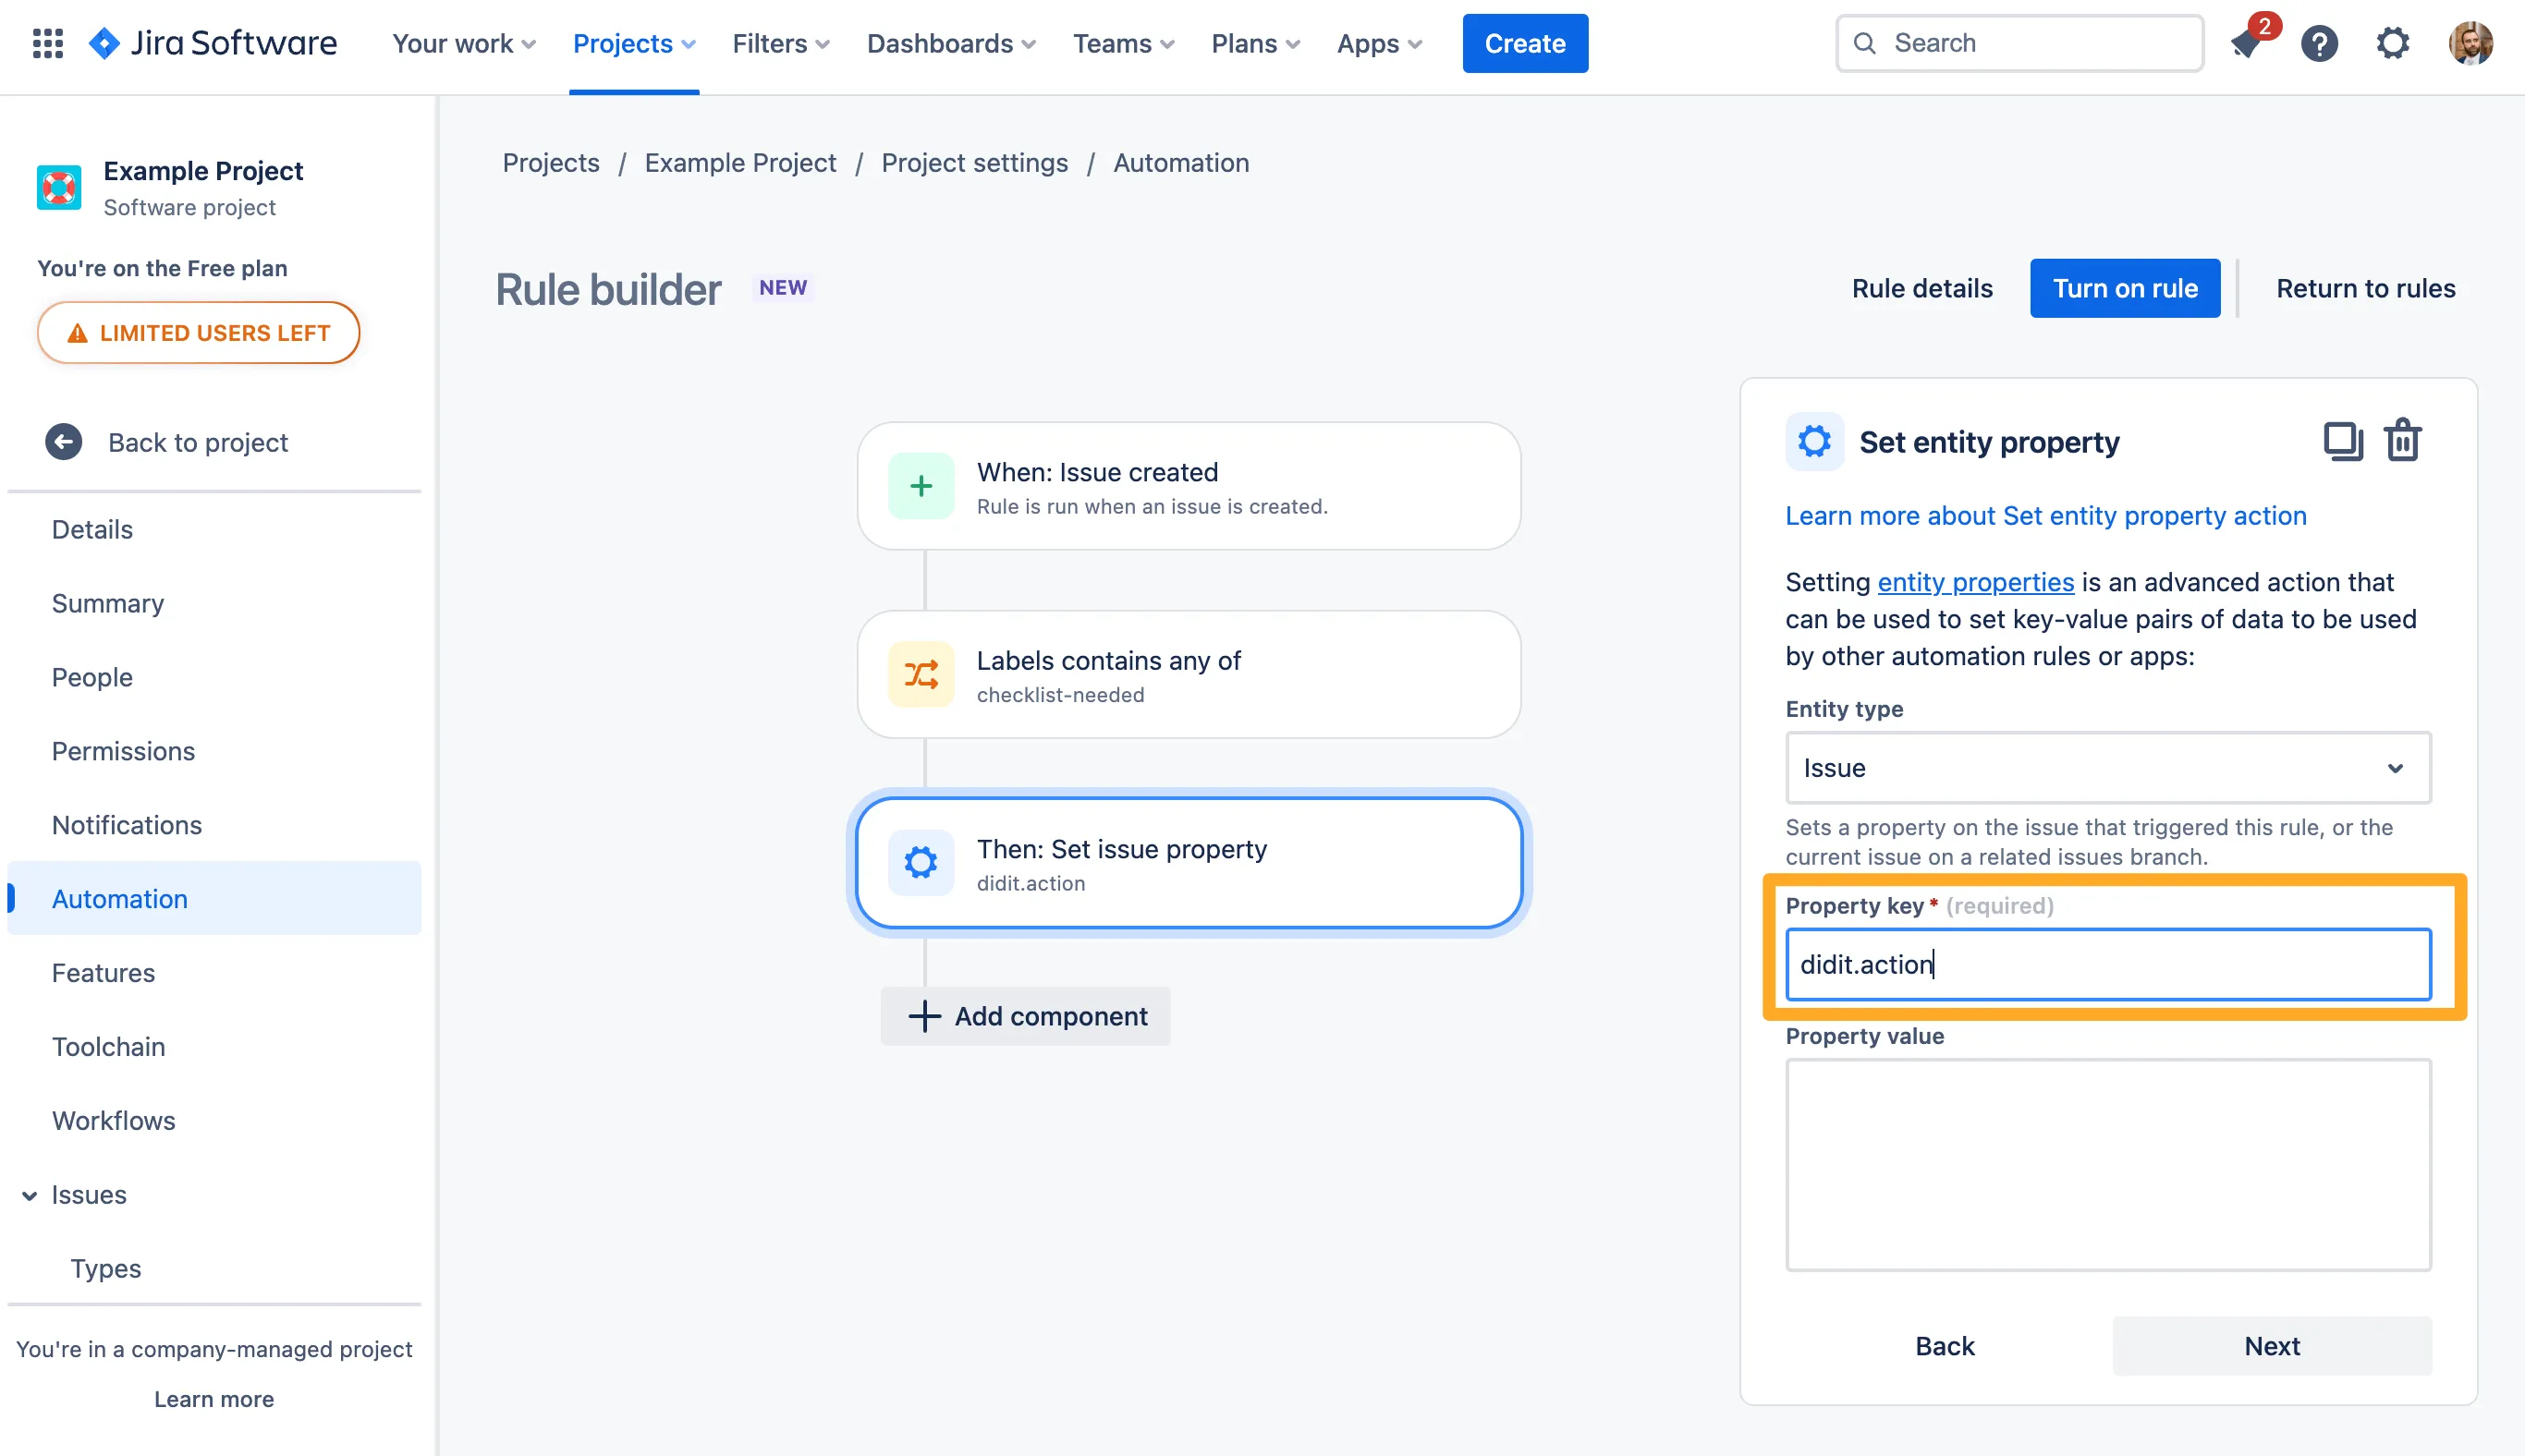
Task: Open the settings gear in top bar
Action: click(2392, 43)
